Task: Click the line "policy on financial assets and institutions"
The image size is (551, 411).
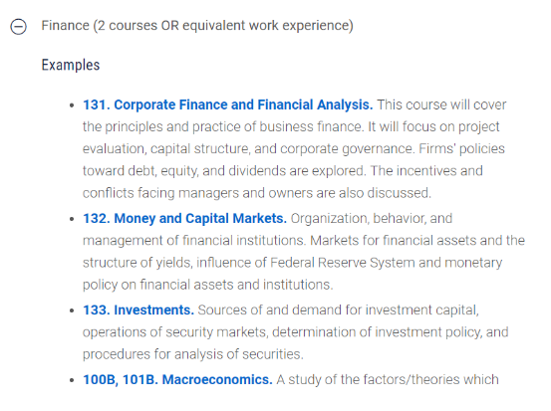Action: click(x=207, y=285)
